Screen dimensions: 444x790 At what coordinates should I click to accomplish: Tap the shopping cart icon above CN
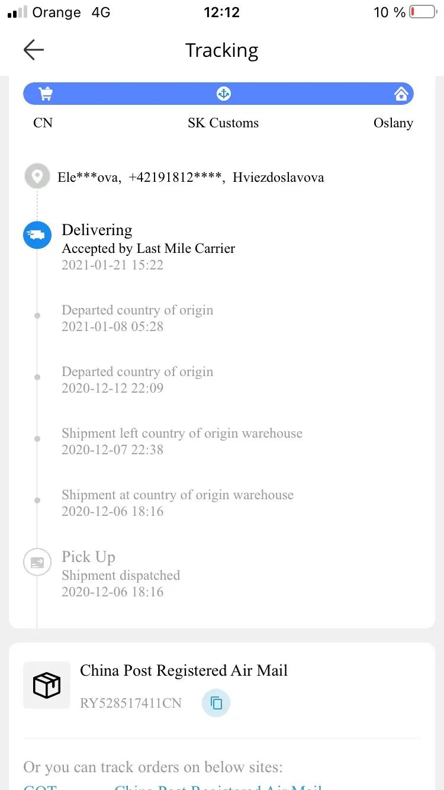click(x=45, y=94)
